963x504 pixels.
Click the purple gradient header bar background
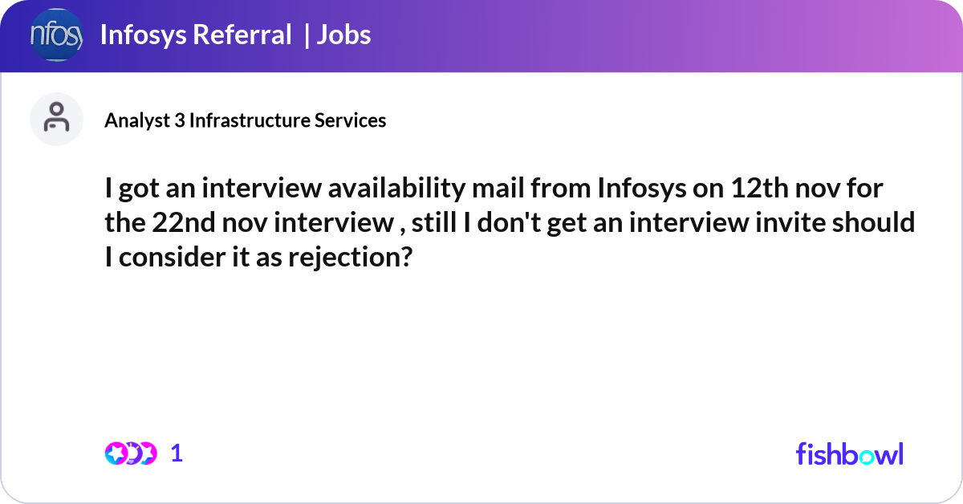pos(642,35)
